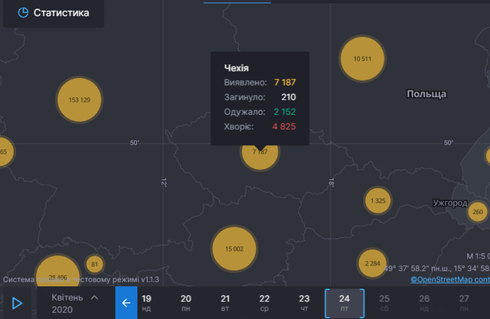The image size is (490, 319).
Task: Click the 15 002 cluster bubble
Action: coord(234,249)
